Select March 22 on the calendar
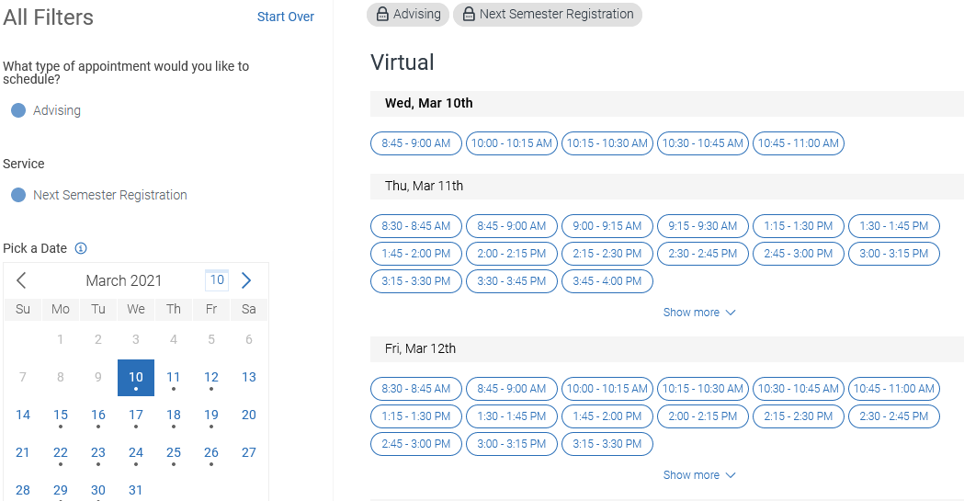The image size is (964, 501). coord(61,452)
